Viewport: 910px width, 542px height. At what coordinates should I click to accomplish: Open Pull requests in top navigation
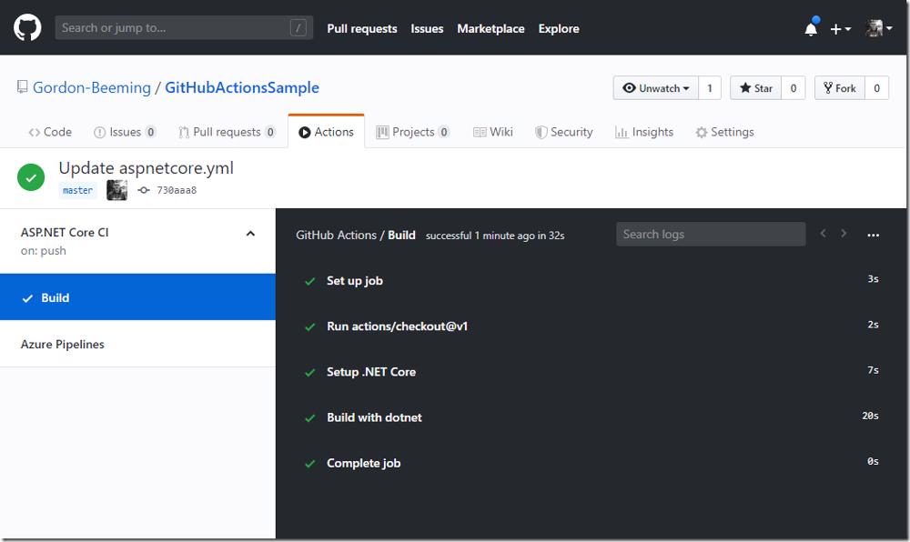pyautogui.click(x=361, y=28)
